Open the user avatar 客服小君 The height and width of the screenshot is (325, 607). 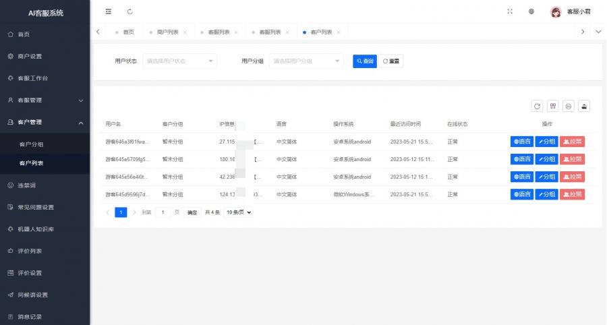coord(570,12)
